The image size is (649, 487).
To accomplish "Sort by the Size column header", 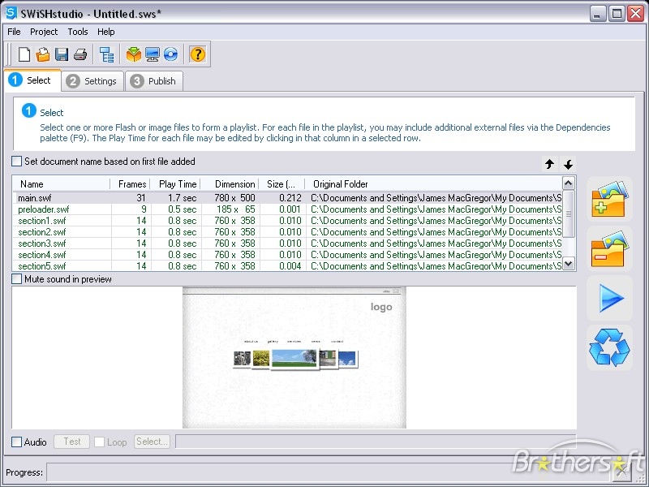I will 282,184.
